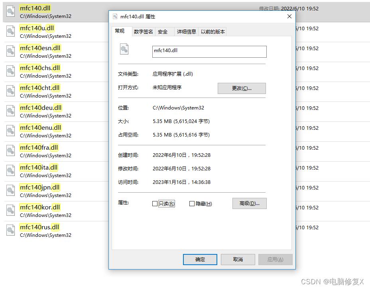Select mfc140rus.dll file name in list
Screen dimensions: 370x289
pyautogui.click(x=39, y=227)
